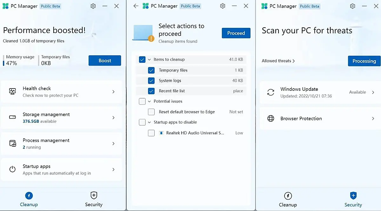This screenshot has width=381, height=211.
Task: Click 'Apps that run automatically at log in'
Action: (x=57, y=173)
